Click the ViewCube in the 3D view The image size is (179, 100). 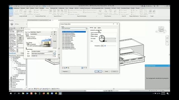pyautogui.click(x=161, y=29)
